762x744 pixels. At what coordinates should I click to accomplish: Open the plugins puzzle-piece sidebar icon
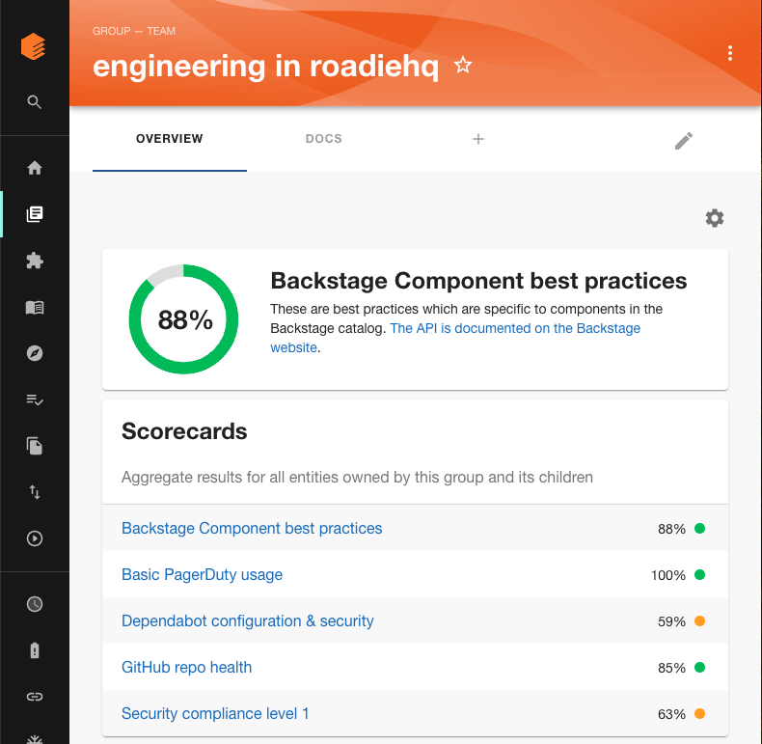click(35, 261)
